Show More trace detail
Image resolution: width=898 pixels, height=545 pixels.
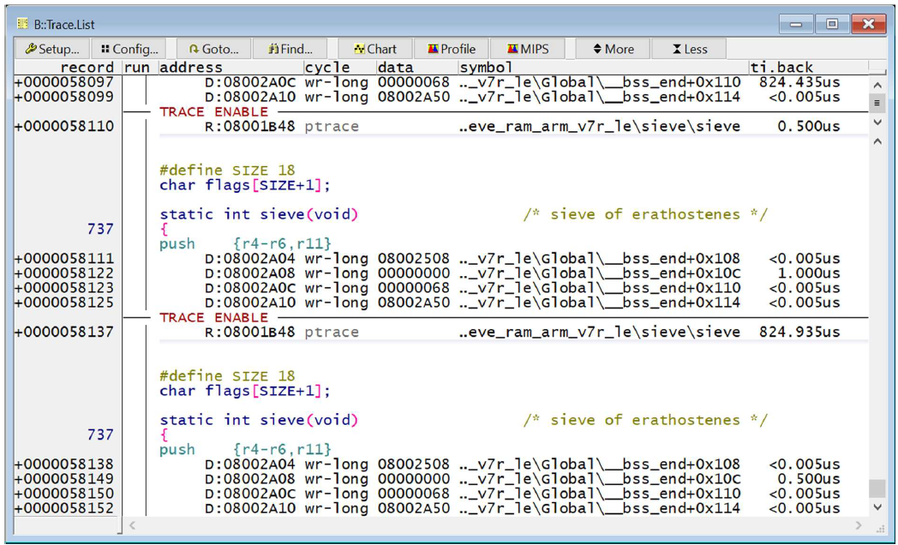[x=614, y=49]
